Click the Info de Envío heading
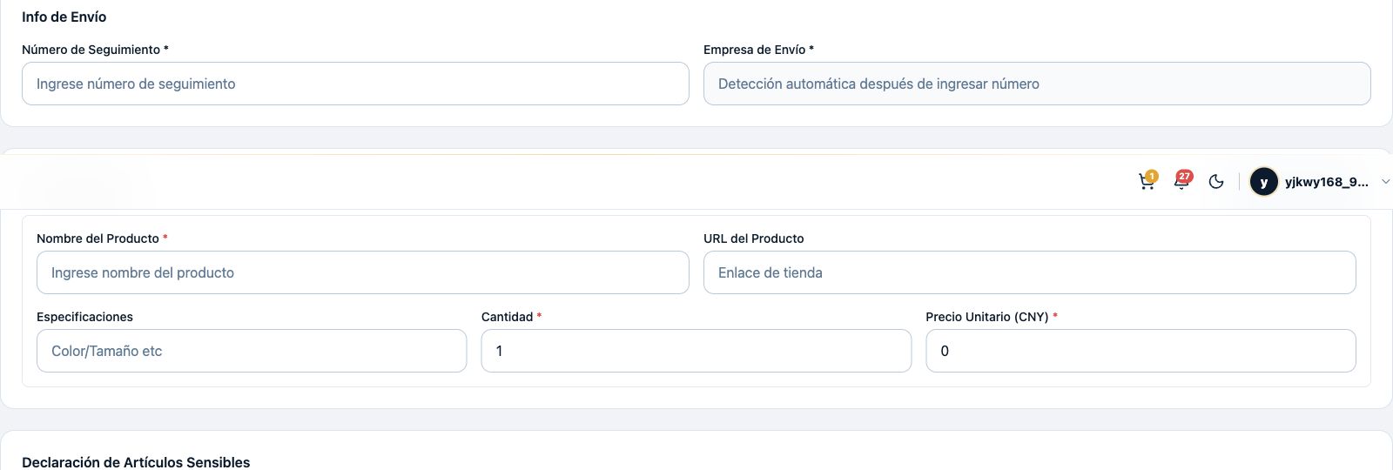This screenshot has width=1393, height=470. [64, 17]
